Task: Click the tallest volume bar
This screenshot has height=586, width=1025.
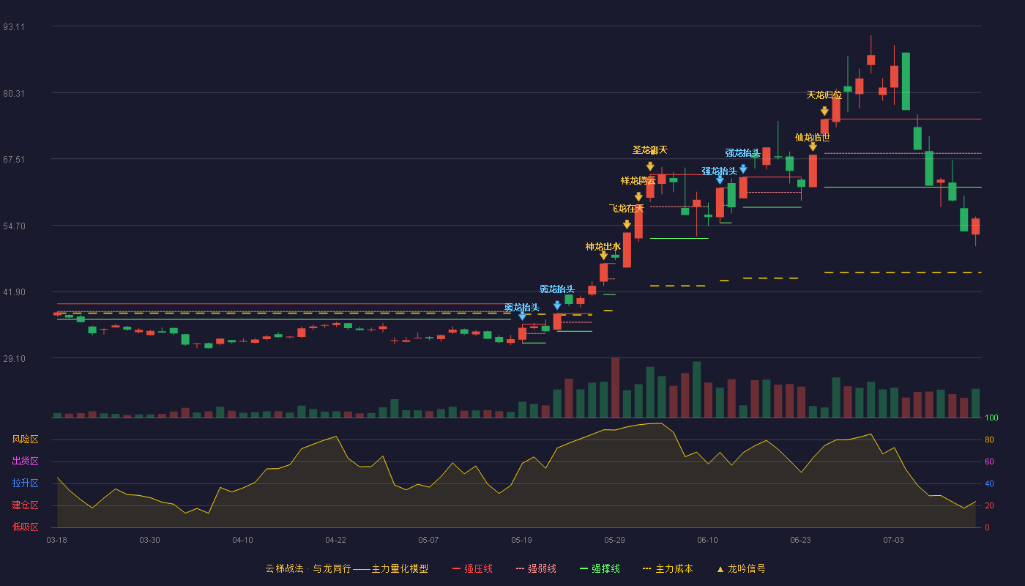Action: click(x=615, y=387)
